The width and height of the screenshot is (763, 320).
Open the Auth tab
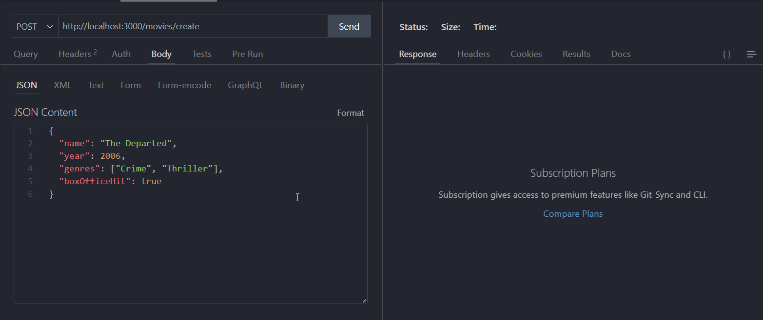[x=121, y=54]
